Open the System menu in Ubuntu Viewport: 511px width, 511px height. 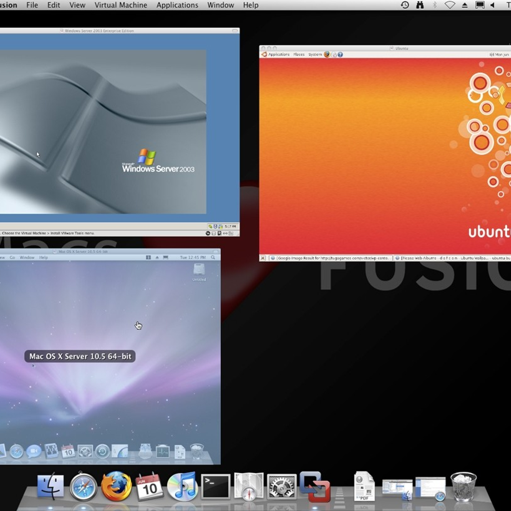[315, 55]
